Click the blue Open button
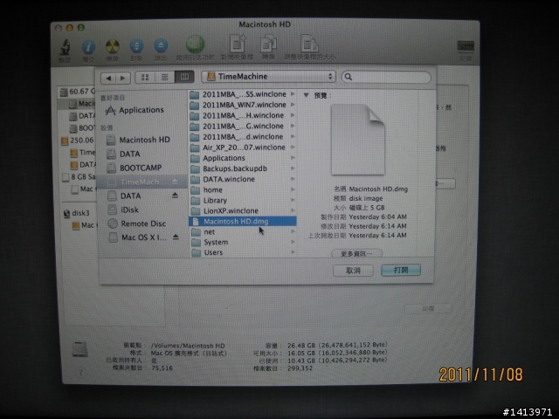The height and width of the screenshot is (419, 559). click(401, 270)
